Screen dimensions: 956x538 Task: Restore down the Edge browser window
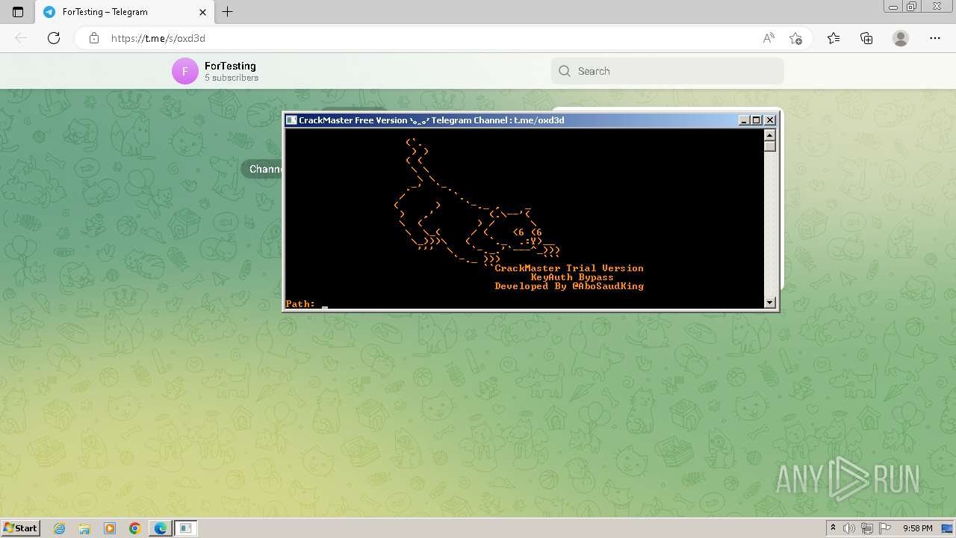point(911,7)
